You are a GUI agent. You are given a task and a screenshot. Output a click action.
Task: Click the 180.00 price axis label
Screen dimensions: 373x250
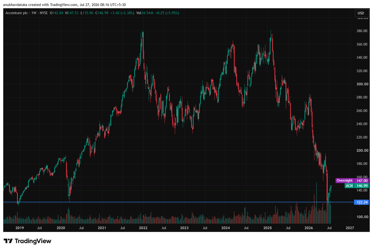tap(362, 164)
